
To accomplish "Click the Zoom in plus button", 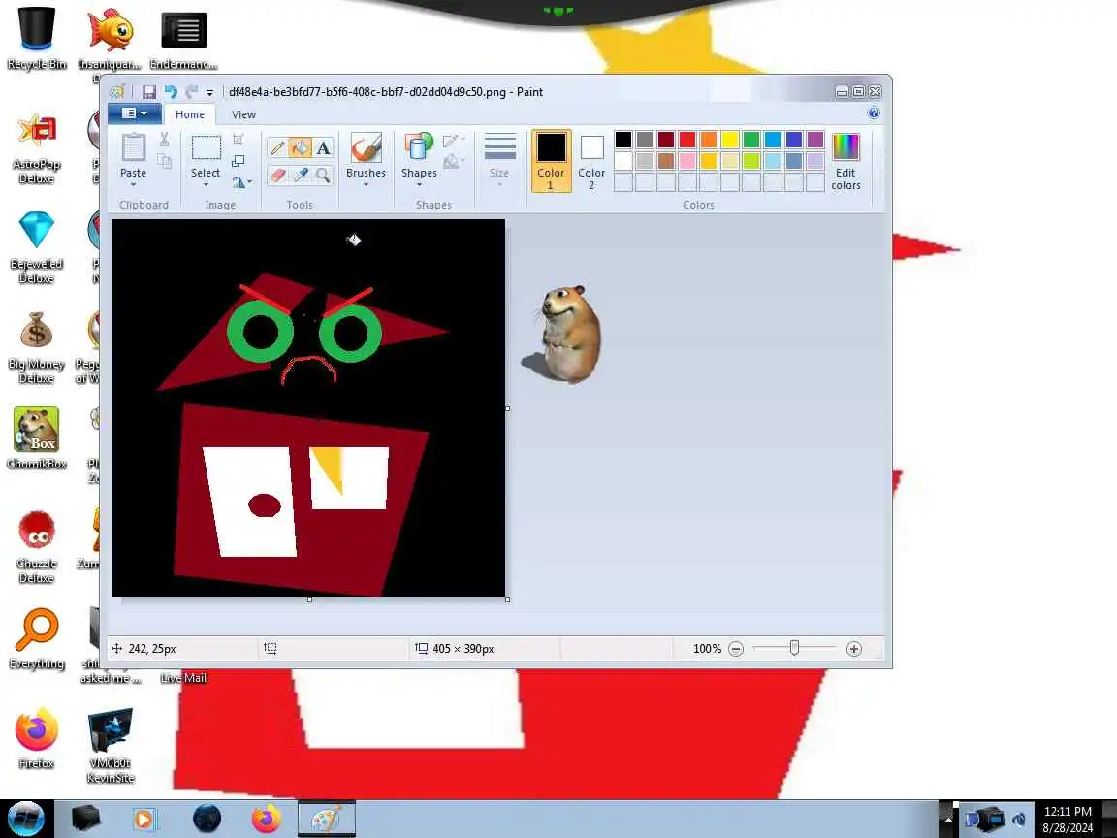I will [x=854, y=649].
